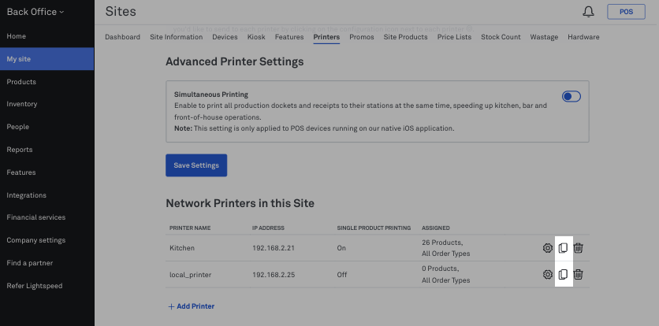
Task: Click the POS button
Action: [626, 12]
